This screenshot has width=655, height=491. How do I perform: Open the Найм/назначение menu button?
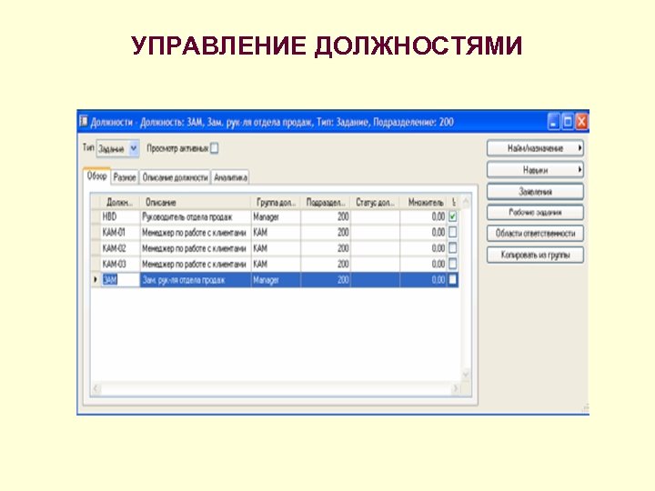click(x=535, y=148)
